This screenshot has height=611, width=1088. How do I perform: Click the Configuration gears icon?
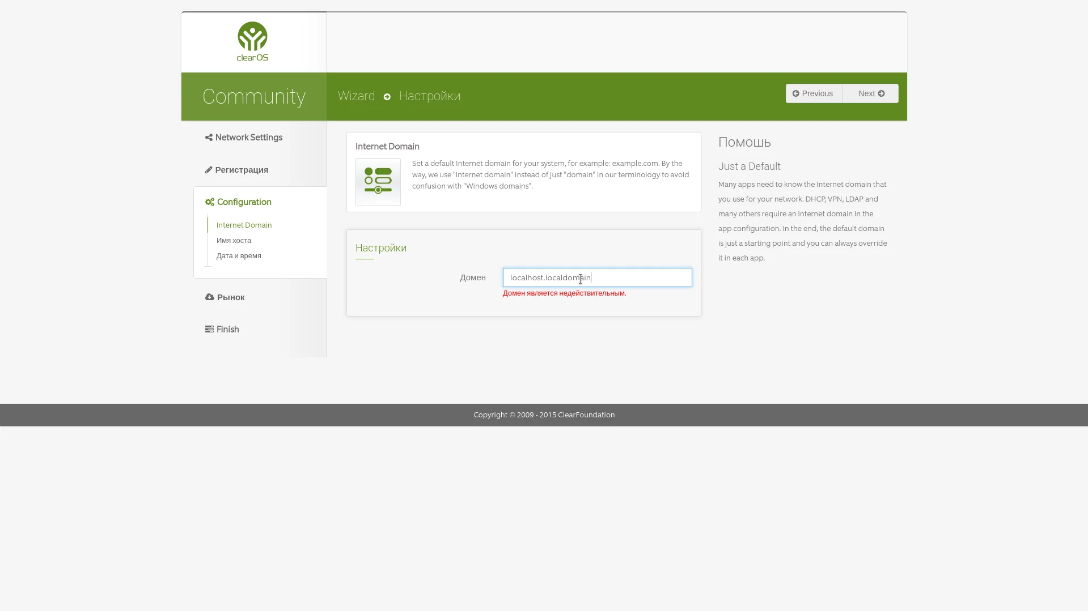click(210, 202)
